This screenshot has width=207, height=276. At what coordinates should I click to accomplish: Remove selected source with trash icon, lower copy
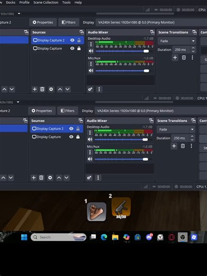pos(41,178)
